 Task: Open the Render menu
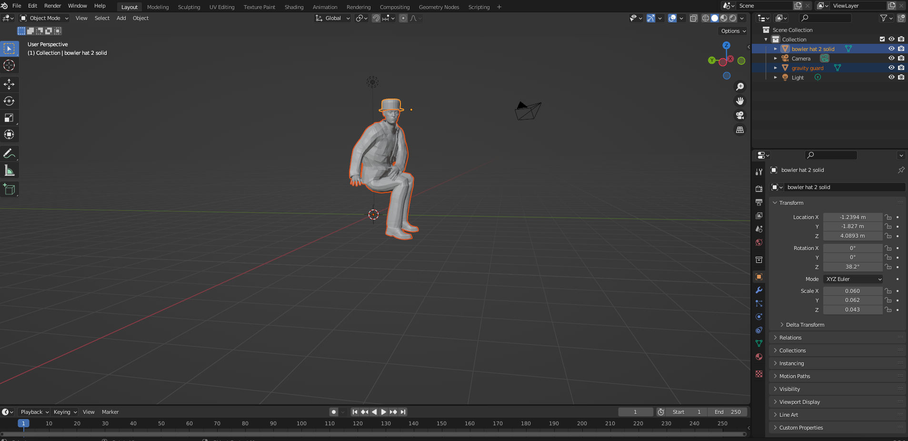coord(52,6)
